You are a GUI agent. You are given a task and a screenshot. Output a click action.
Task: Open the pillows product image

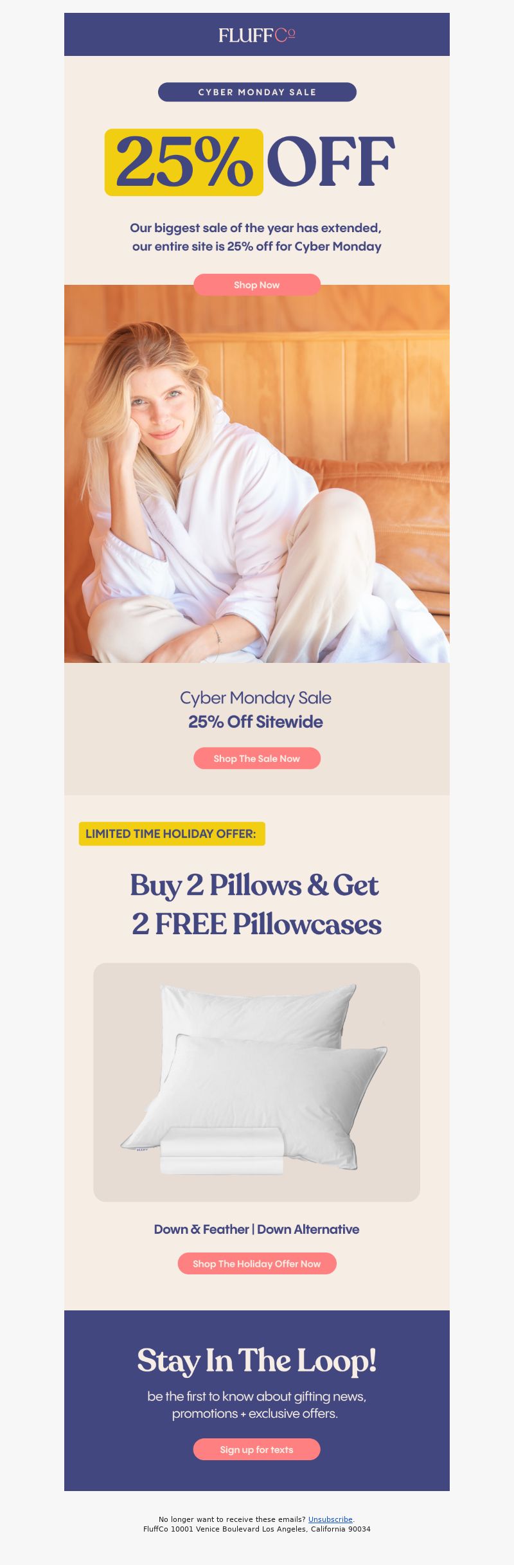click(x=257, y=1082)
